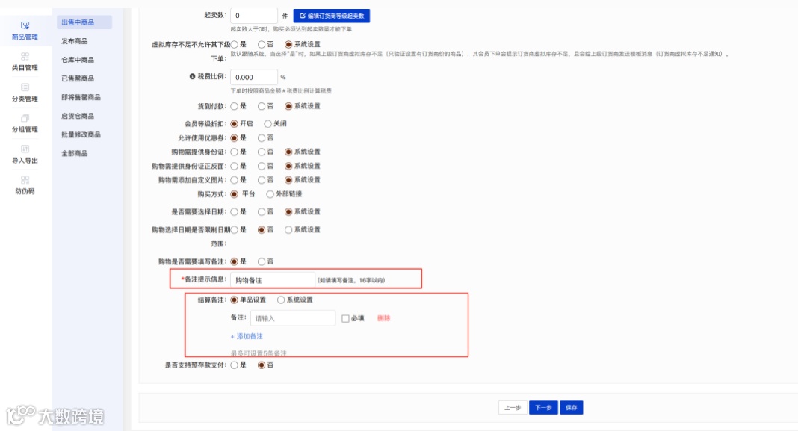Select 批量修改商品 submenu item
The image size is (798, 431).
pos(81,135)
